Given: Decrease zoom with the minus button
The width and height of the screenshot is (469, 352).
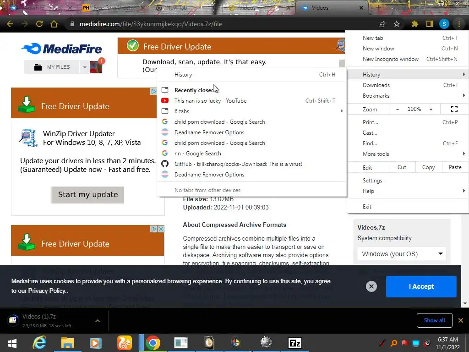Looking at the screenshot, I should (x=397, y=109).
